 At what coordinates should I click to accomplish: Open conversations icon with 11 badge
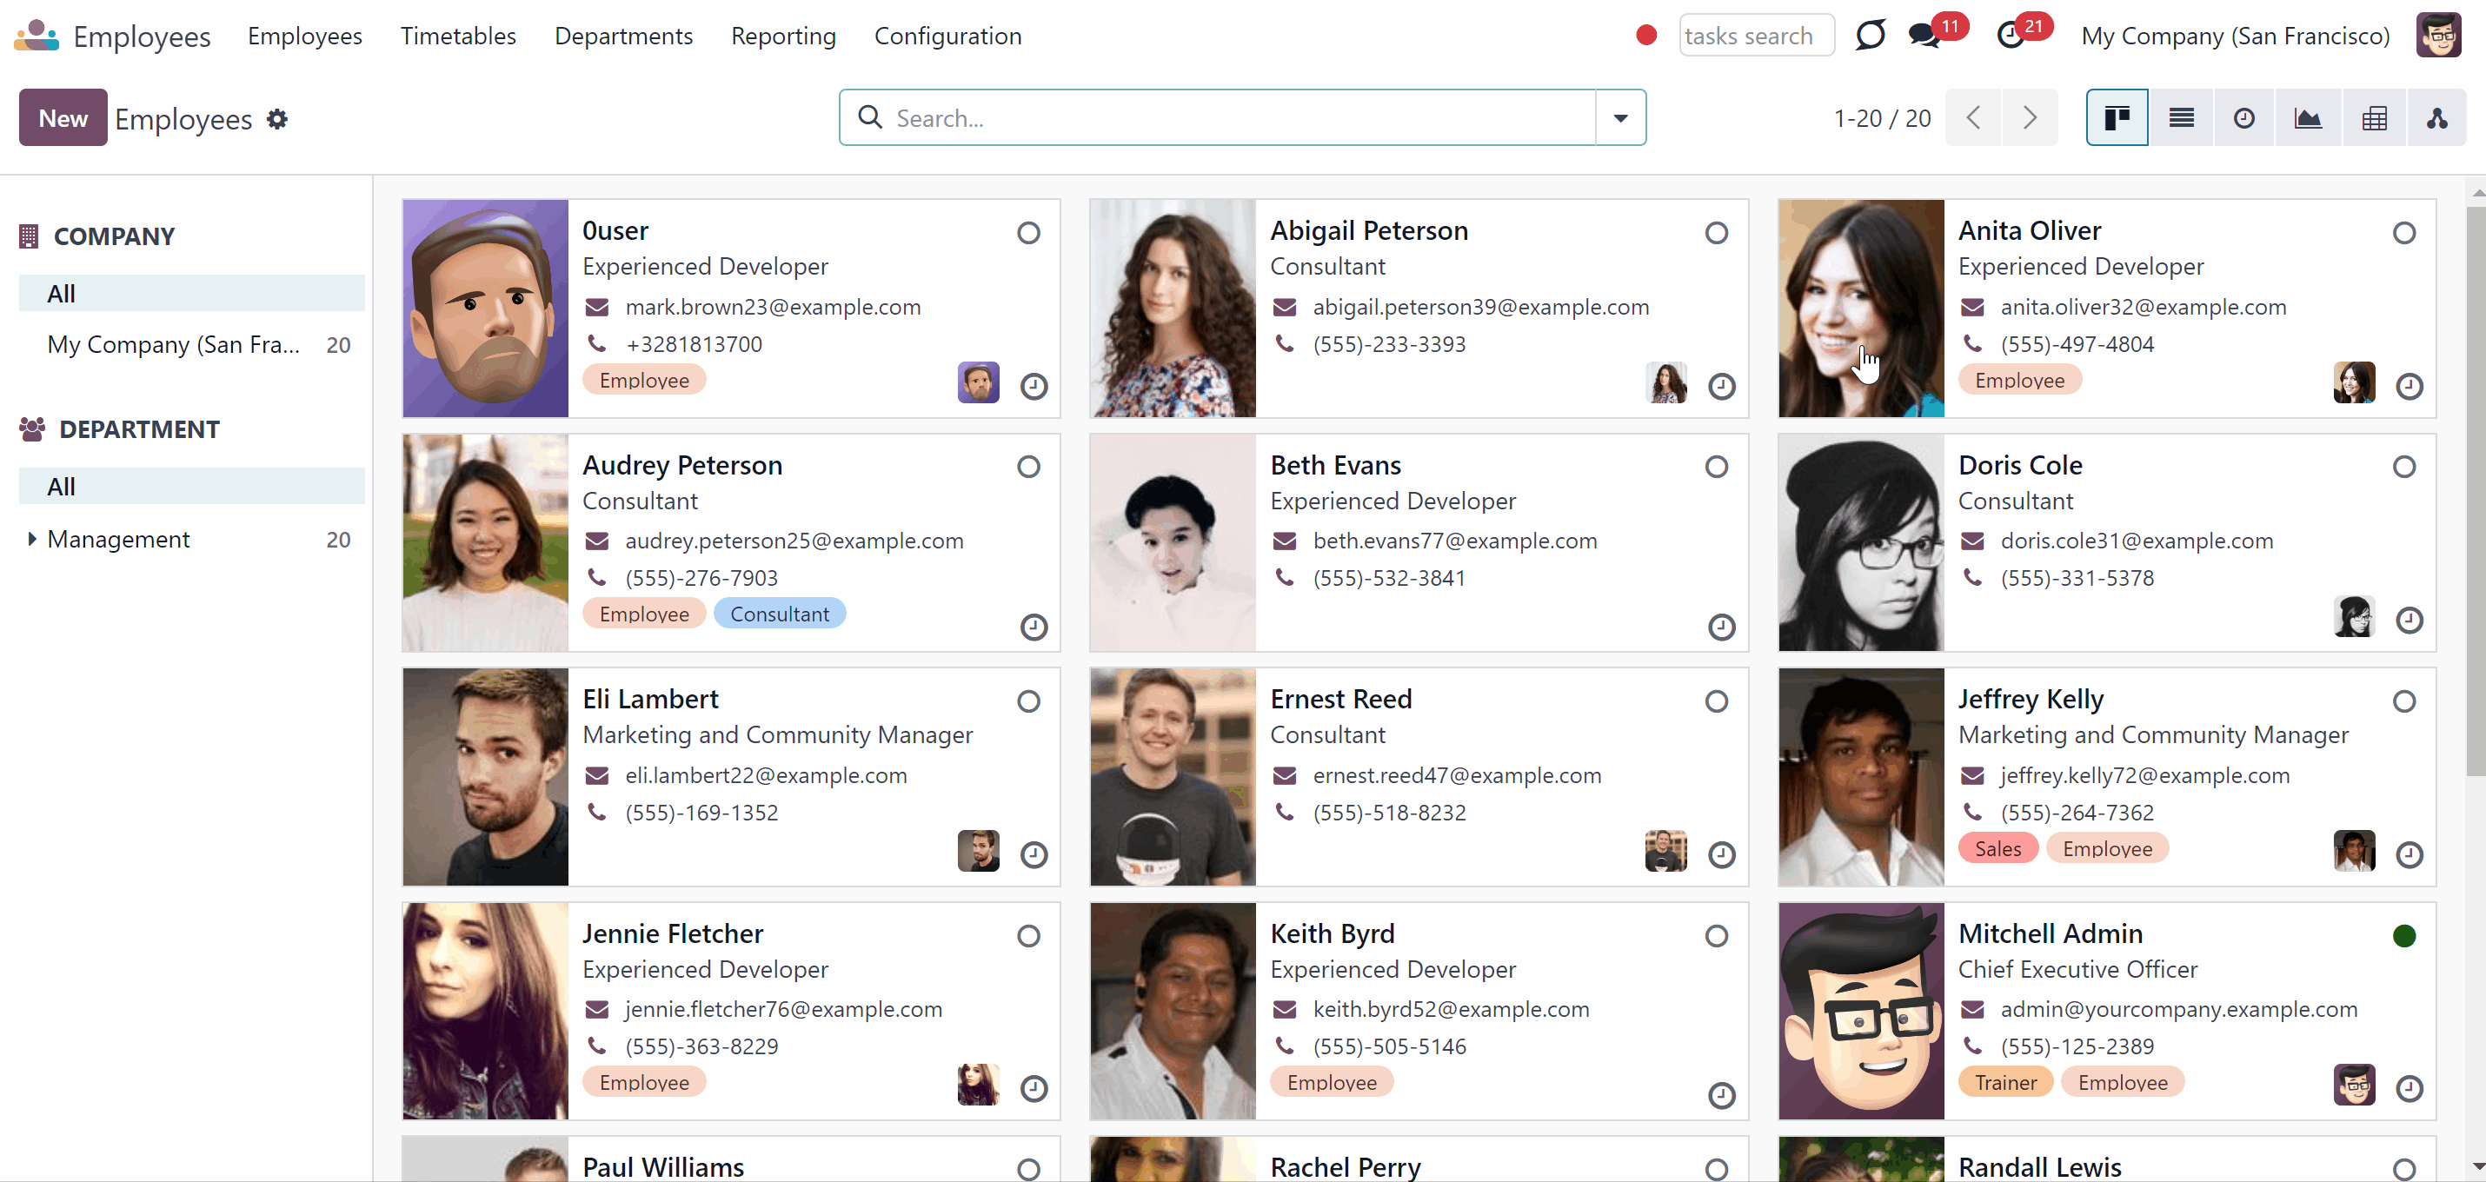(1924, 36)
